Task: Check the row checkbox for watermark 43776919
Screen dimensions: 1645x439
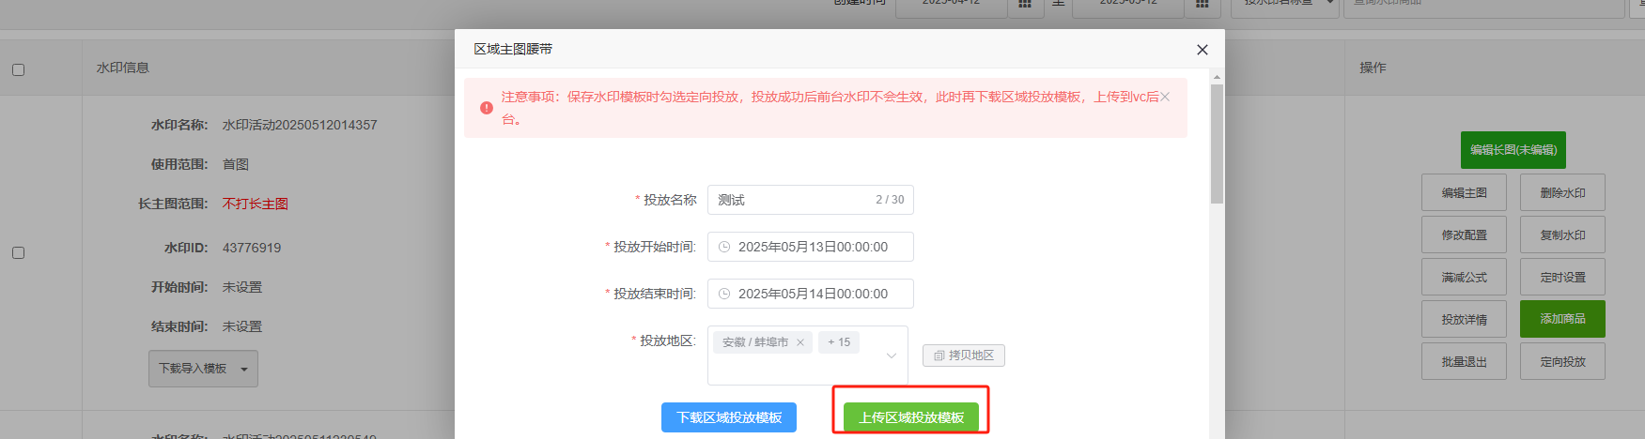Action: click(x=18, y=252)
